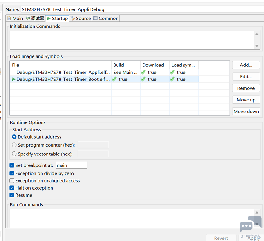This screenshot has height=241, width=264.
Task: Click the green arrow icon beside Boot.elf
Action: (x=13, y=79)
